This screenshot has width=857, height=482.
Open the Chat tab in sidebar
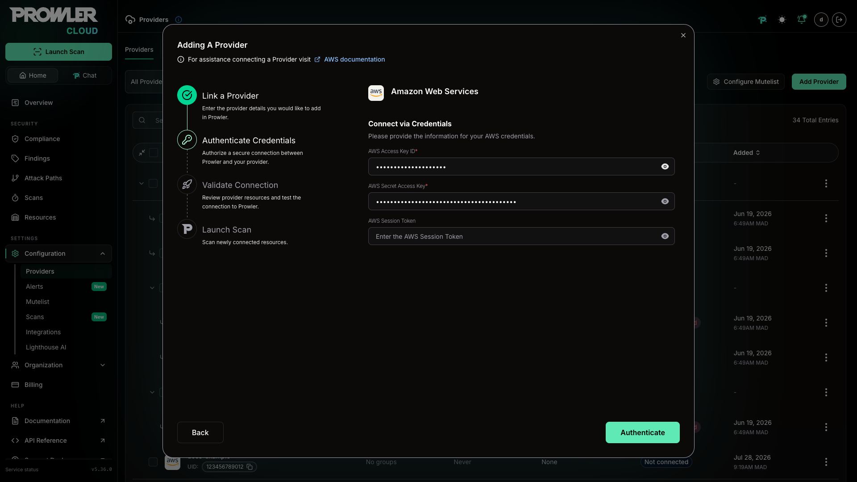pyautogui.click(x=84, y=75)
